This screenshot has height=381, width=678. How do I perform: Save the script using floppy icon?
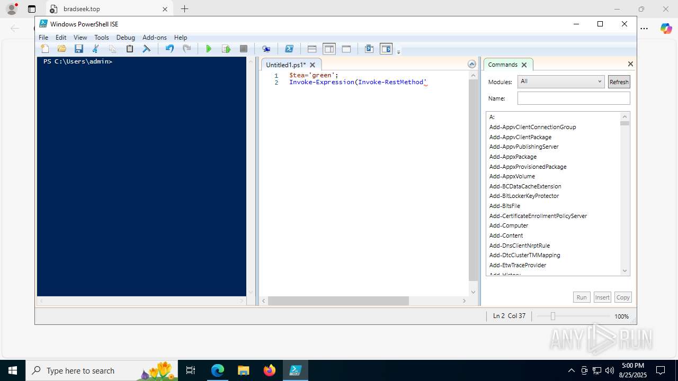(x=79, y=49)
